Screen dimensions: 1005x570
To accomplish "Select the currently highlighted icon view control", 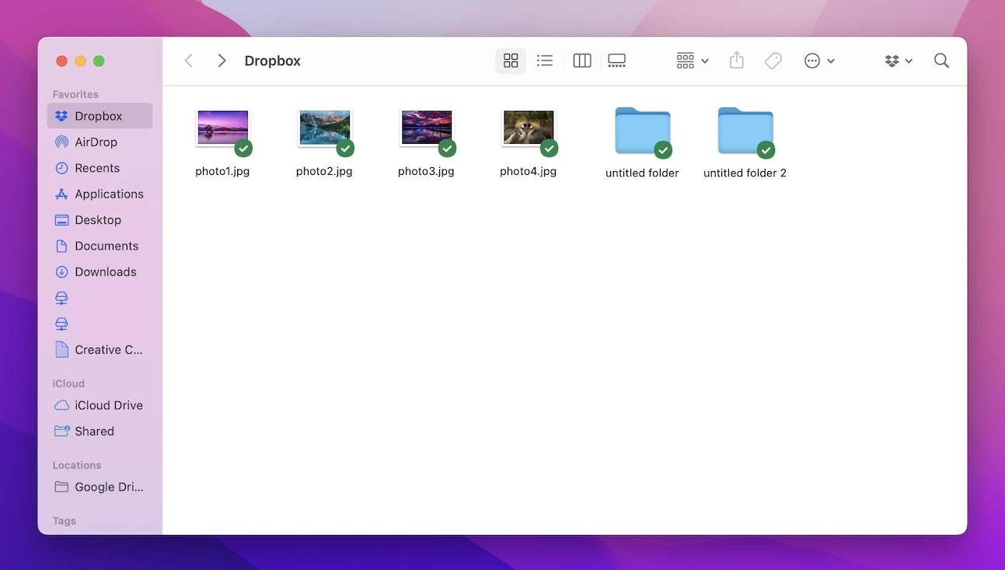I will point(511,60).
